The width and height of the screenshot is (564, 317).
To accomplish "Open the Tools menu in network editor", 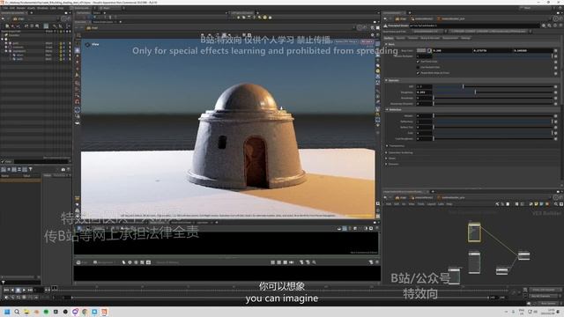I will pyautogui.click(x=420, y=204).
